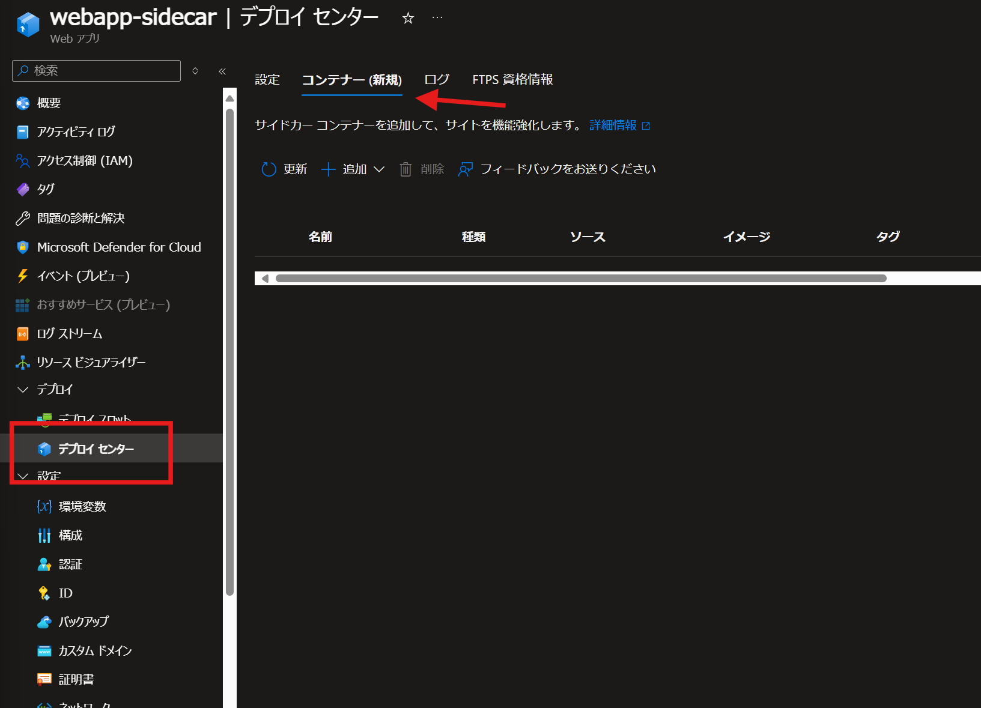Image resolution: width=981 pixels, height=708 pixels.
Task: Open the more options ellipsis in header
Action: click(x=437, y=17)
